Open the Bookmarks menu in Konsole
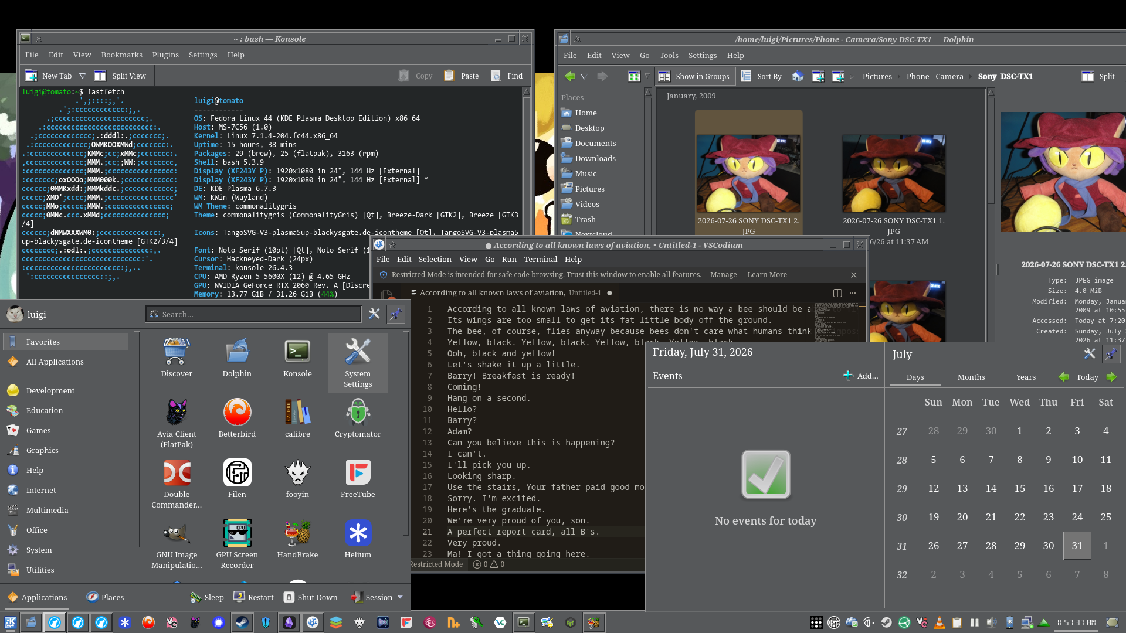Screen dimensions: 1126x633 click(x=121, y=55)
